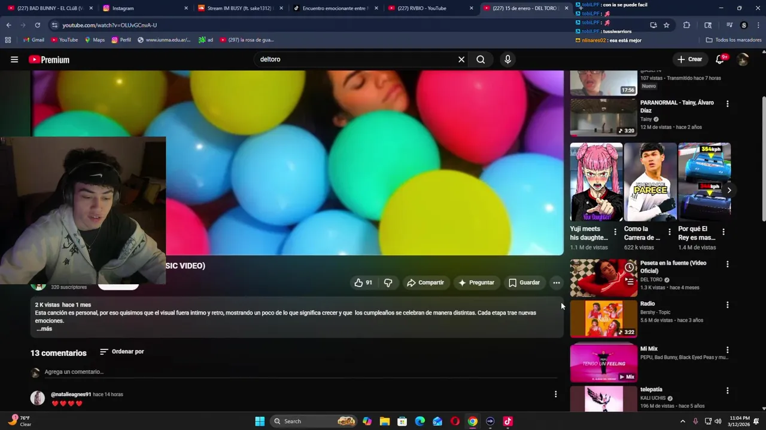Viewport: 766px width, 430px height.
Task: Go to YouTube Premium home logo
Action: pos(49,60)
